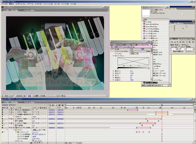This screenshot has width=196, height=144.
Task: Click the input black triangle under histogram
Action: tap(124, 66)
